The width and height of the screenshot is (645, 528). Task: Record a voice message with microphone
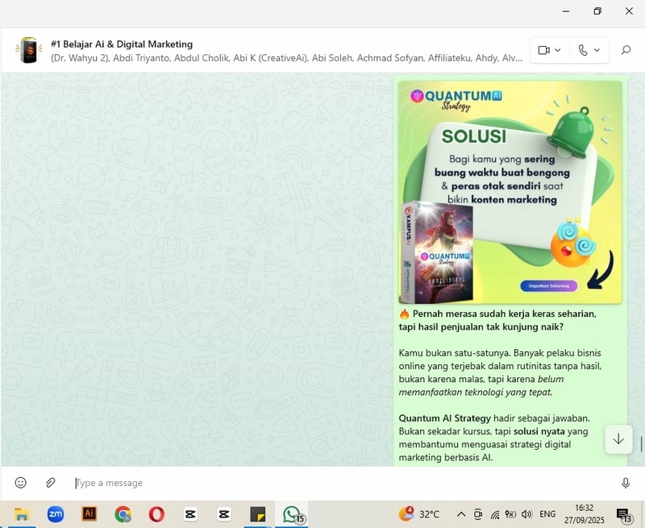[626, 483]
